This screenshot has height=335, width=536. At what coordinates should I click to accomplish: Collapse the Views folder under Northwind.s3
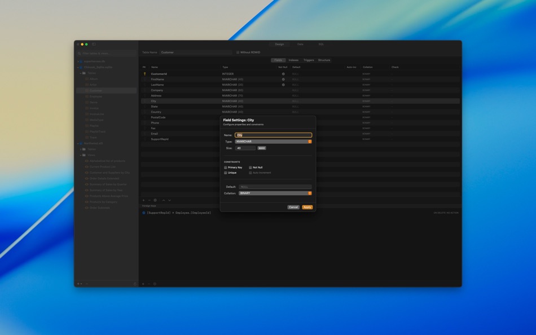coord(82,155)
